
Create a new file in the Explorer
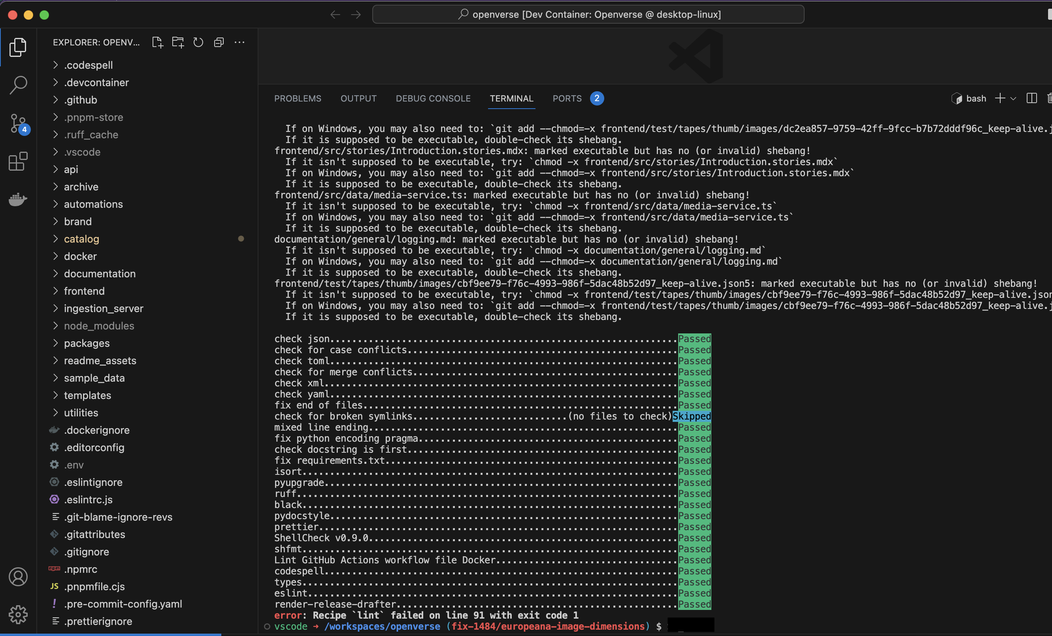(157, 42)
